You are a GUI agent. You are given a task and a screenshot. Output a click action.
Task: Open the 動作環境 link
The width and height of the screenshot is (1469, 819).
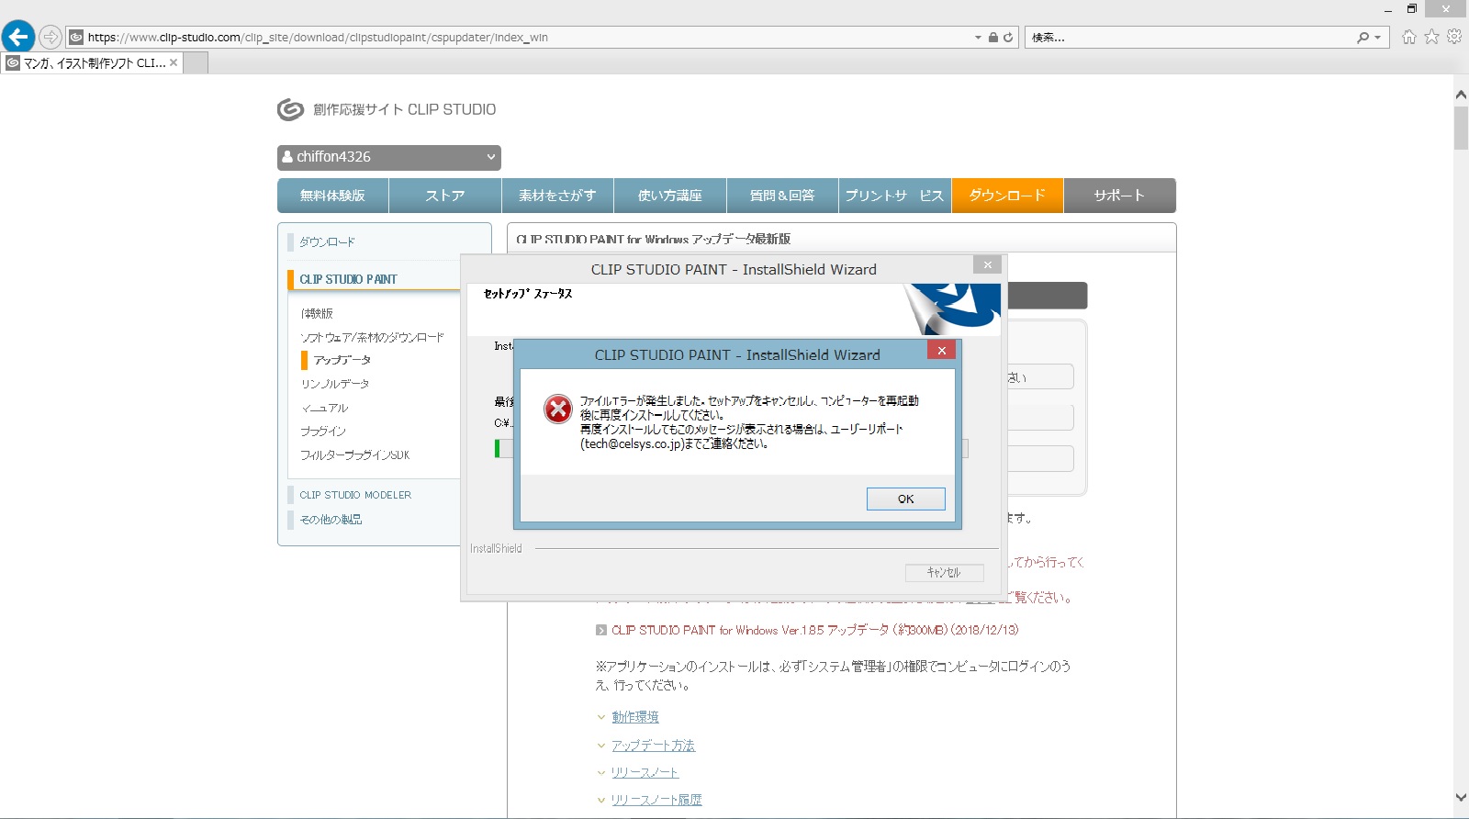coord(635,717)
